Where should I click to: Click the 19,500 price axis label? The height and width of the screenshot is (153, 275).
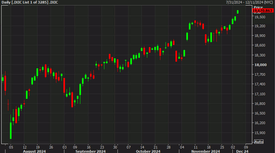coord(260,17)
